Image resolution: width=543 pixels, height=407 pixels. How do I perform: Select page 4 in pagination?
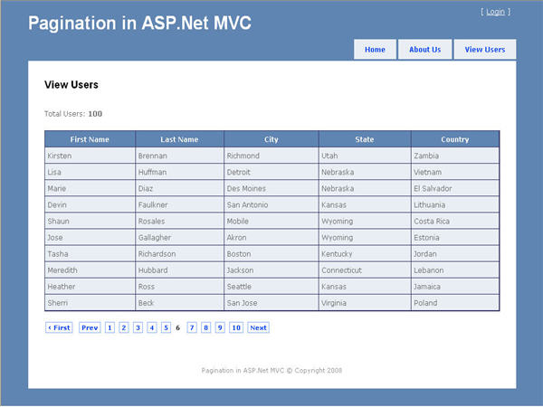click(152, 327)
